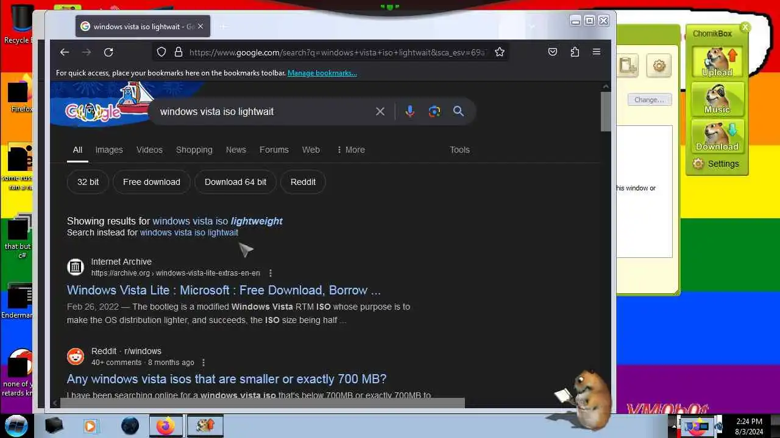
Task: Switch to News results tab
Action: point(236,150)
